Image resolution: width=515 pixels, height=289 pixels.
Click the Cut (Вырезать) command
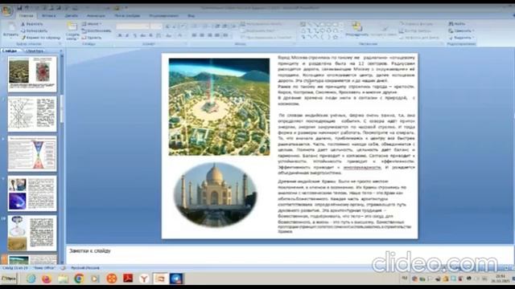32,24
